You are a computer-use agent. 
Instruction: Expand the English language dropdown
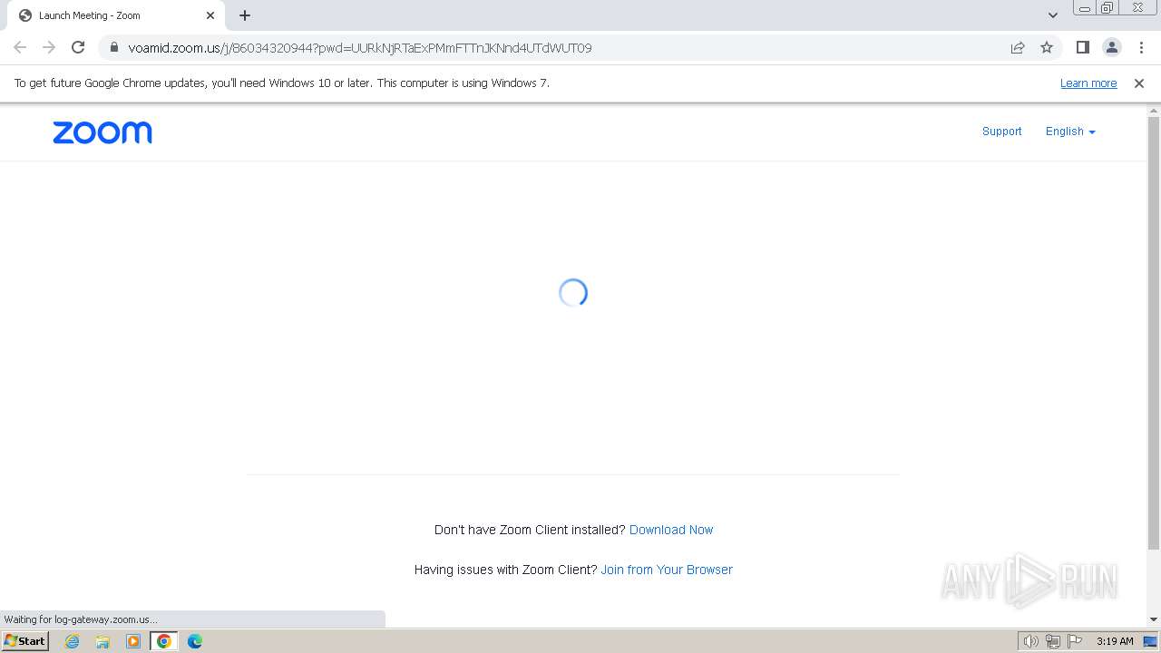(x=1070, y=132)
